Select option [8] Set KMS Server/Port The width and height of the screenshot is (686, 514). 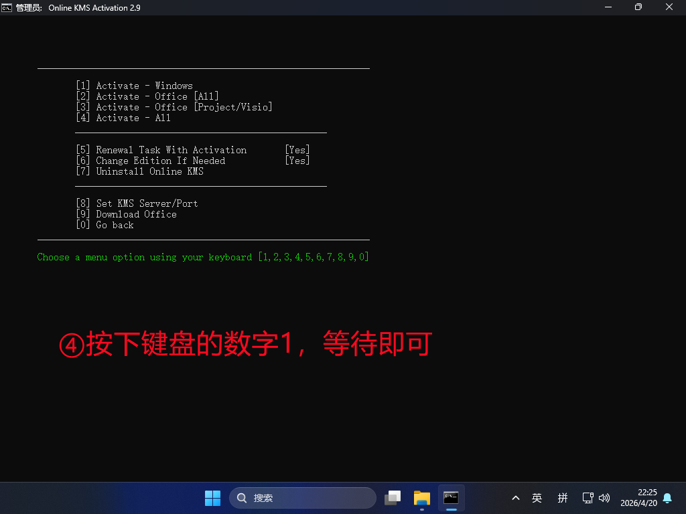point(137,203)
